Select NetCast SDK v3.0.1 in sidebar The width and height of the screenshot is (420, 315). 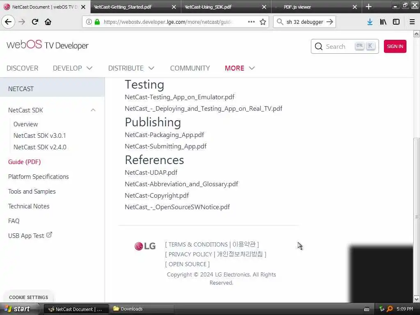click(x=40, y=136)
